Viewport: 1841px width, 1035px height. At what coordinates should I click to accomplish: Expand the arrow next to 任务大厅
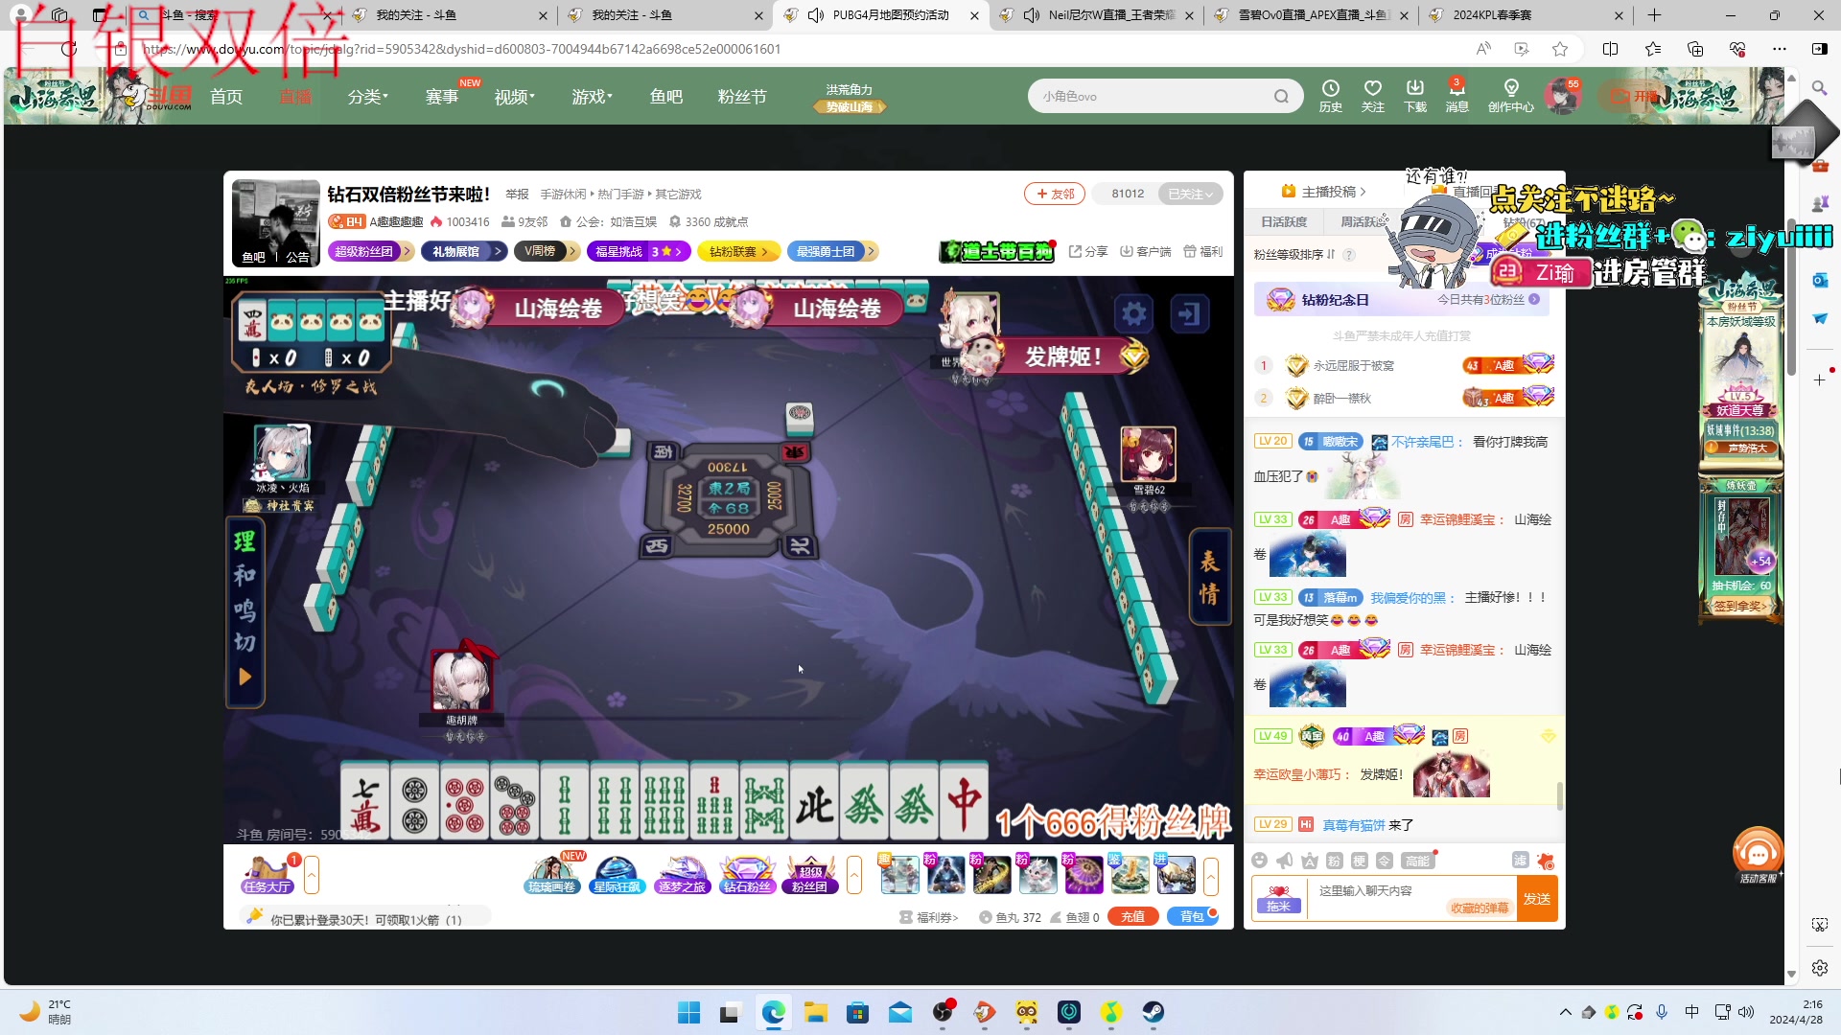[312, 874]
